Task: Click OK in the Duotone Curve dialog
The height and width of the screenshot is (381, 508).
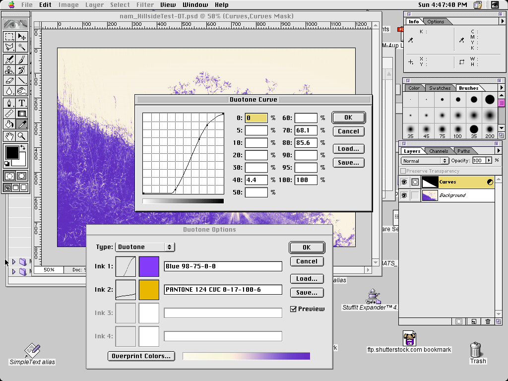Action: point(348,118)
